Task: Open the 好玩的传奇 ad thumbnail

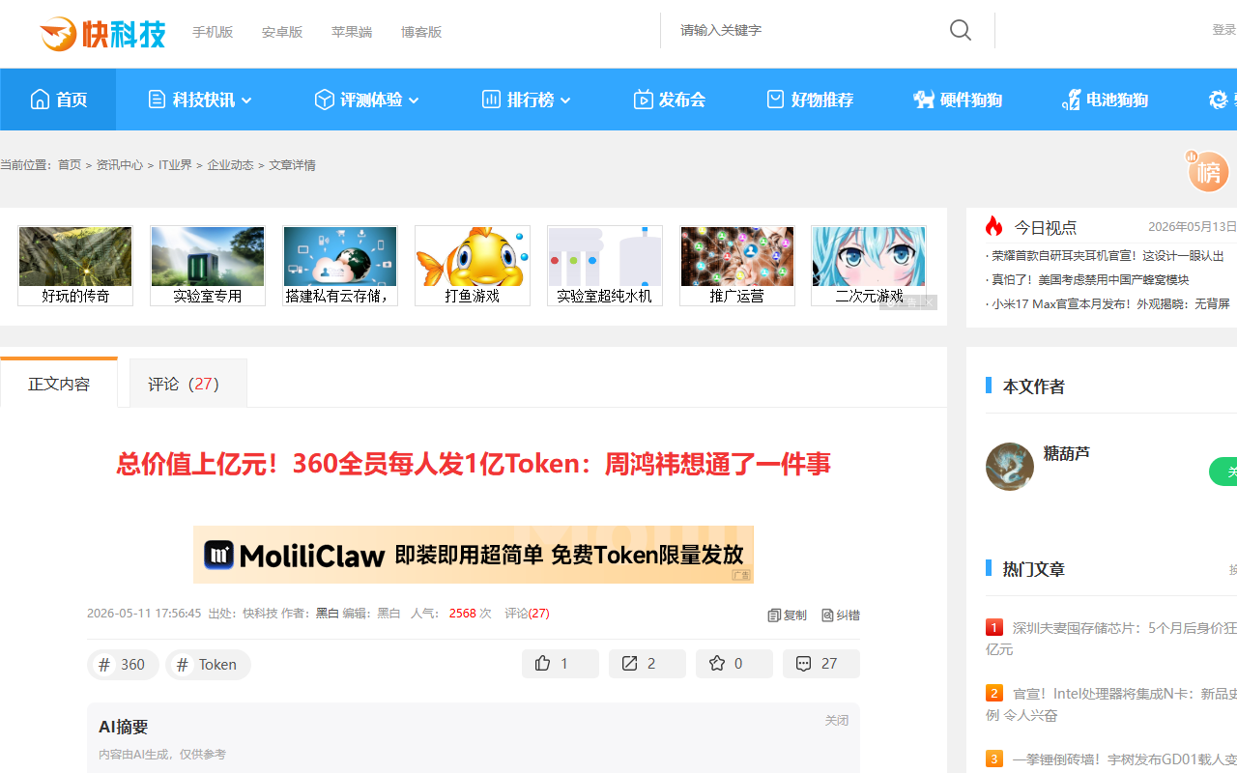Action: 75,266
